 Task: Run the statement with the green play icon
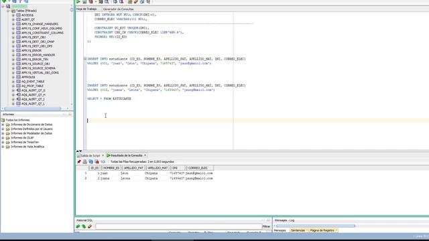pos(78,1)
